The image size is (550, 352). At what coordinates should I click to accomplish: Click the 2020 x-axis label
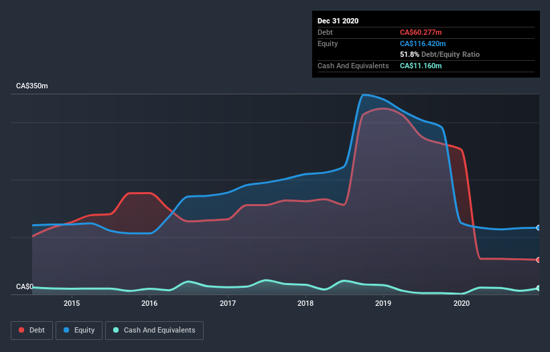pos(462,303)
